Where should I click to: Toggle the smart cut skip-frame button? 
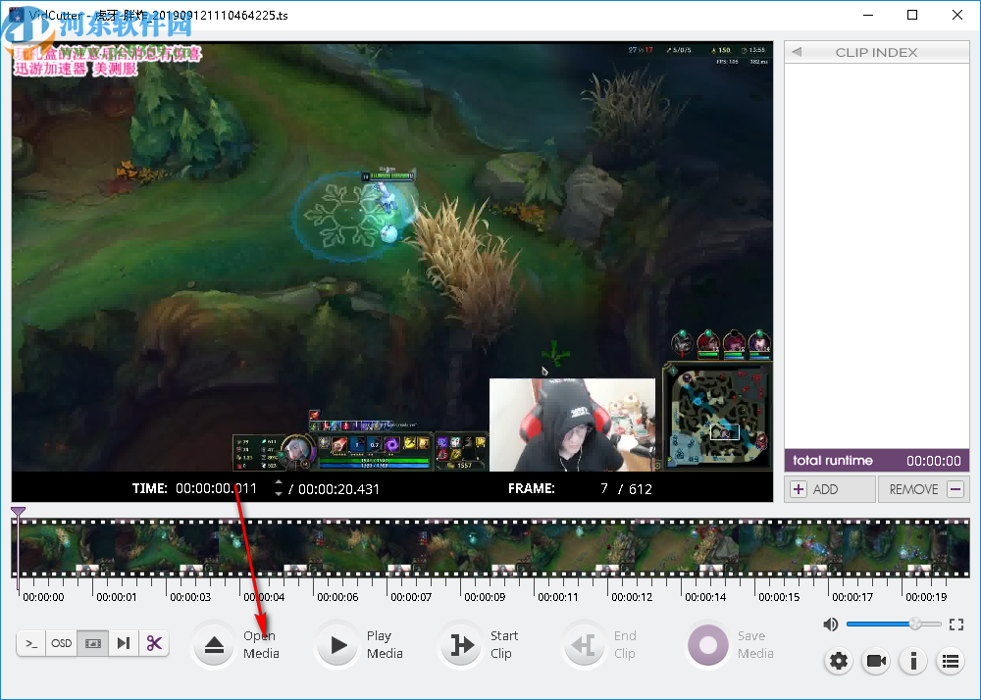(x=124, y=643)
